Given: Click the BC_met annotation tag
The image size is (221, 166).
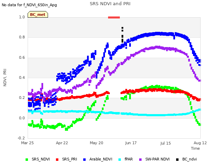Looking at the screenshot, I should 38,15.
